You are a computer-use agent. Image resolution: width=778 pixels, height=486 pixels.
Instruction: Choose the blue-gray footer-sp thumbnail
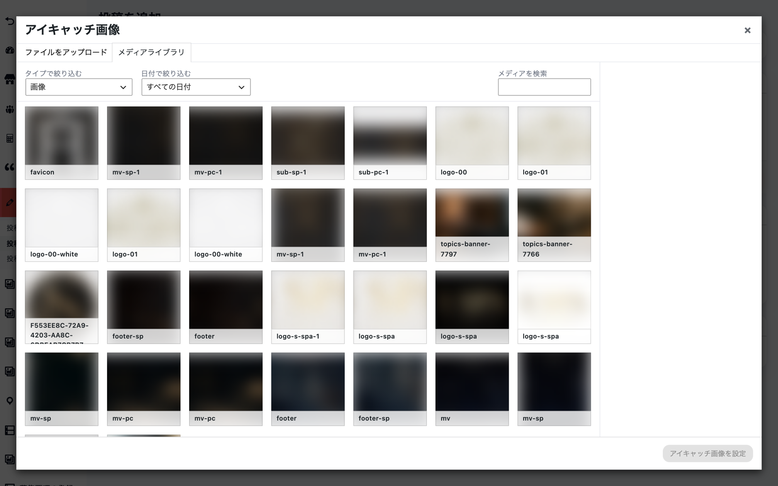(390, 389)
